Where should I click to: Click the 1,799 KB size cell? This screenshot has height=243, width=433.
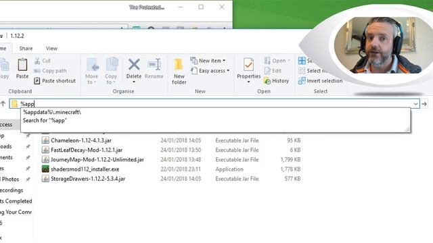(x=290, y=160)
